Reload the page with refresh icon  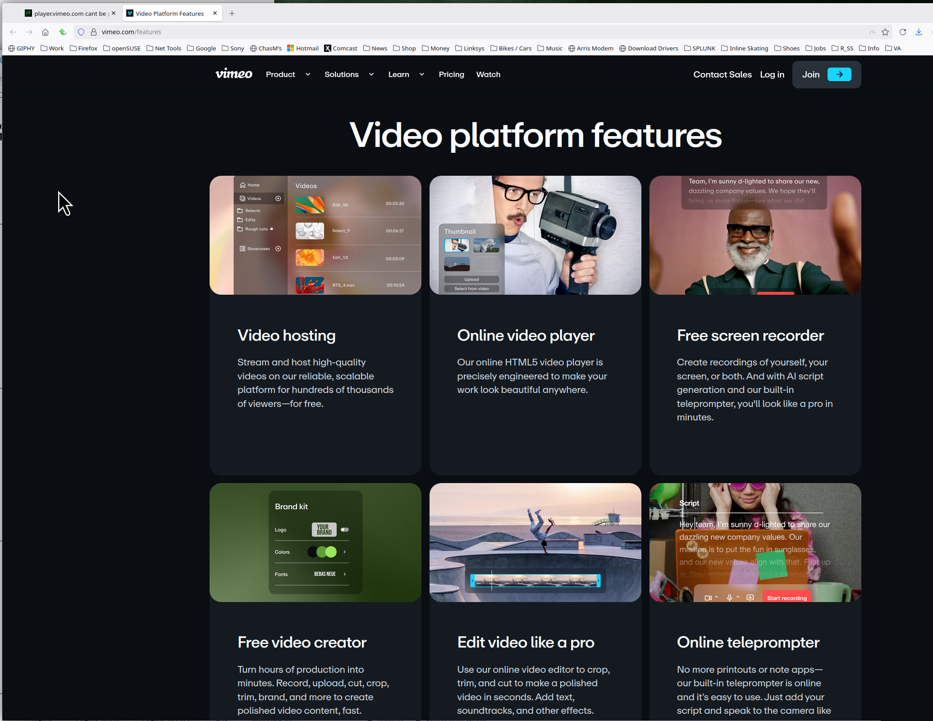coord(902,32)
